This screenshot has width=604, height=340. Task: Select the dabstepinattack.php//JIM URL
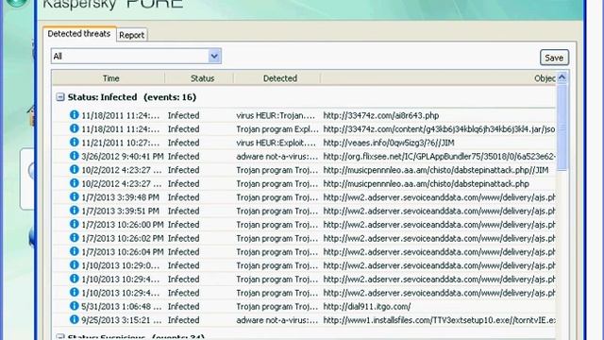click(x=436, y=170)
